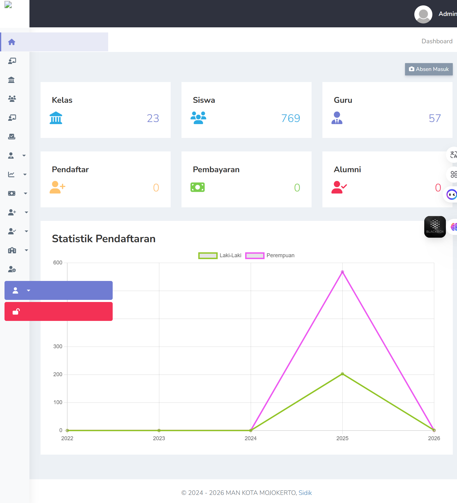
Task: Open the Home item in the sidebar
Action: click(12, 42)
